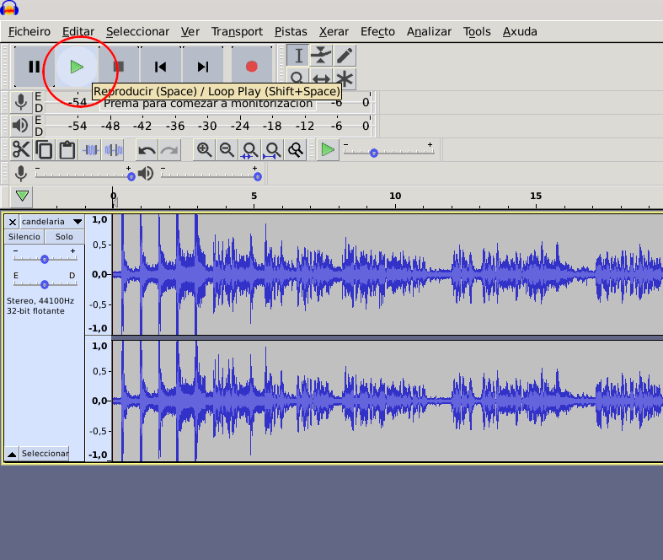Select the Selection (I-beam) tool

(298, 56)
